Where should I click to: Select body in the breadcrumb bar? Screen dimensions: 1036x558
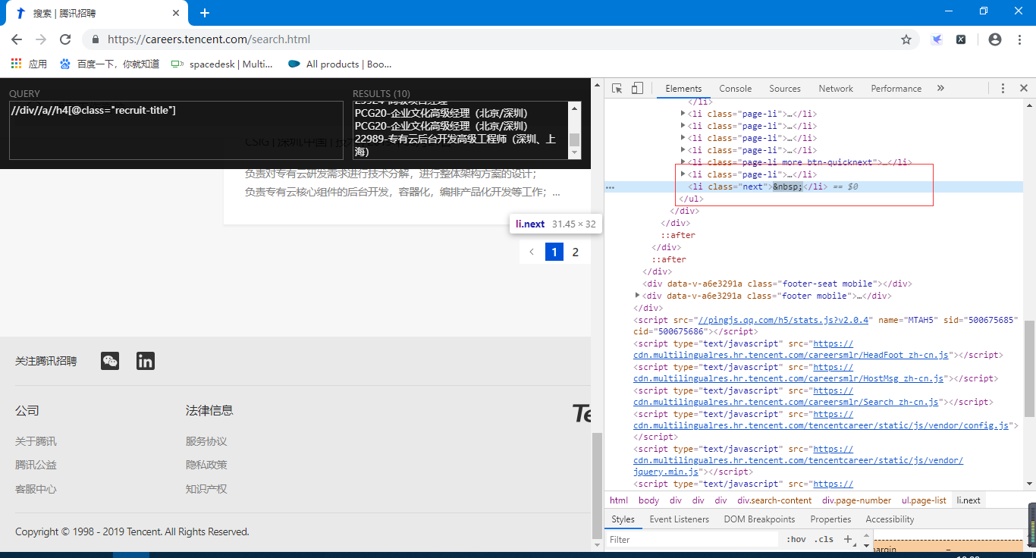pyautogui.click(x=648, y=500)
